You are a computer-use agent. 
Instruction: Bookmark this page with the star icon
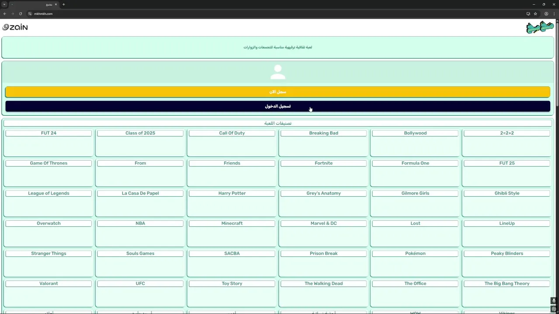[x=535, y=14]
